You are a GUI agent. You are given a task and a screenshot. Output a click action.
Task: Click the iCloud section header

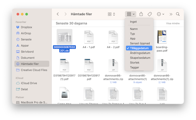pos(19,78)
